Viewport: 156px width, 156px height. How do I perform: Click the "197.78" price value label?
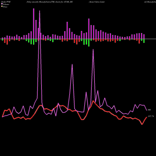coord(151,116)
